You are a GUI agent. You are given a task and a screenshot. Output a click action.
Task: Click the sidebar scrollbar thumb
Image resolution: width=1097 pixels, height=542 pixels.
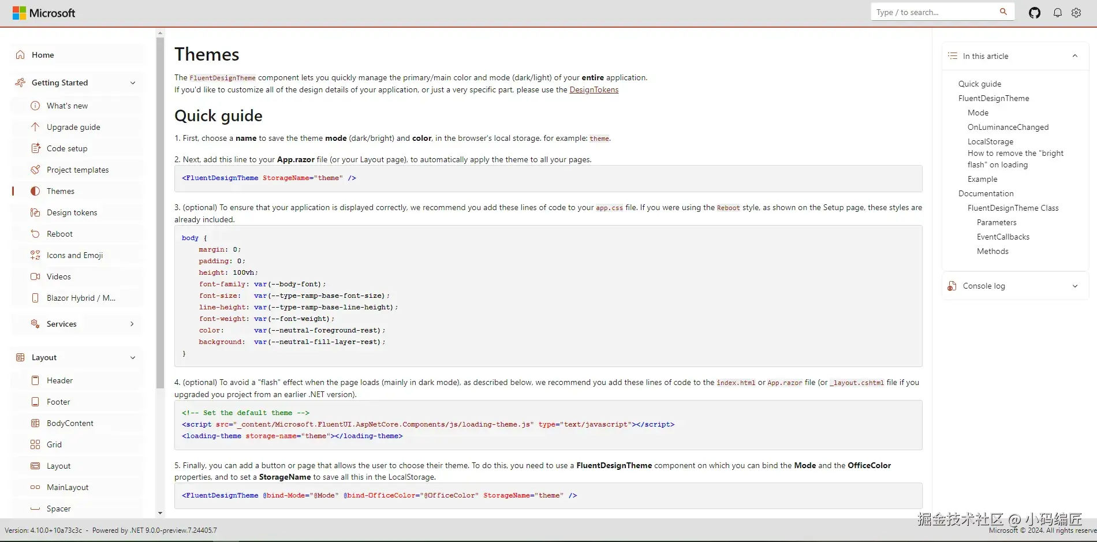click(160, 212)
